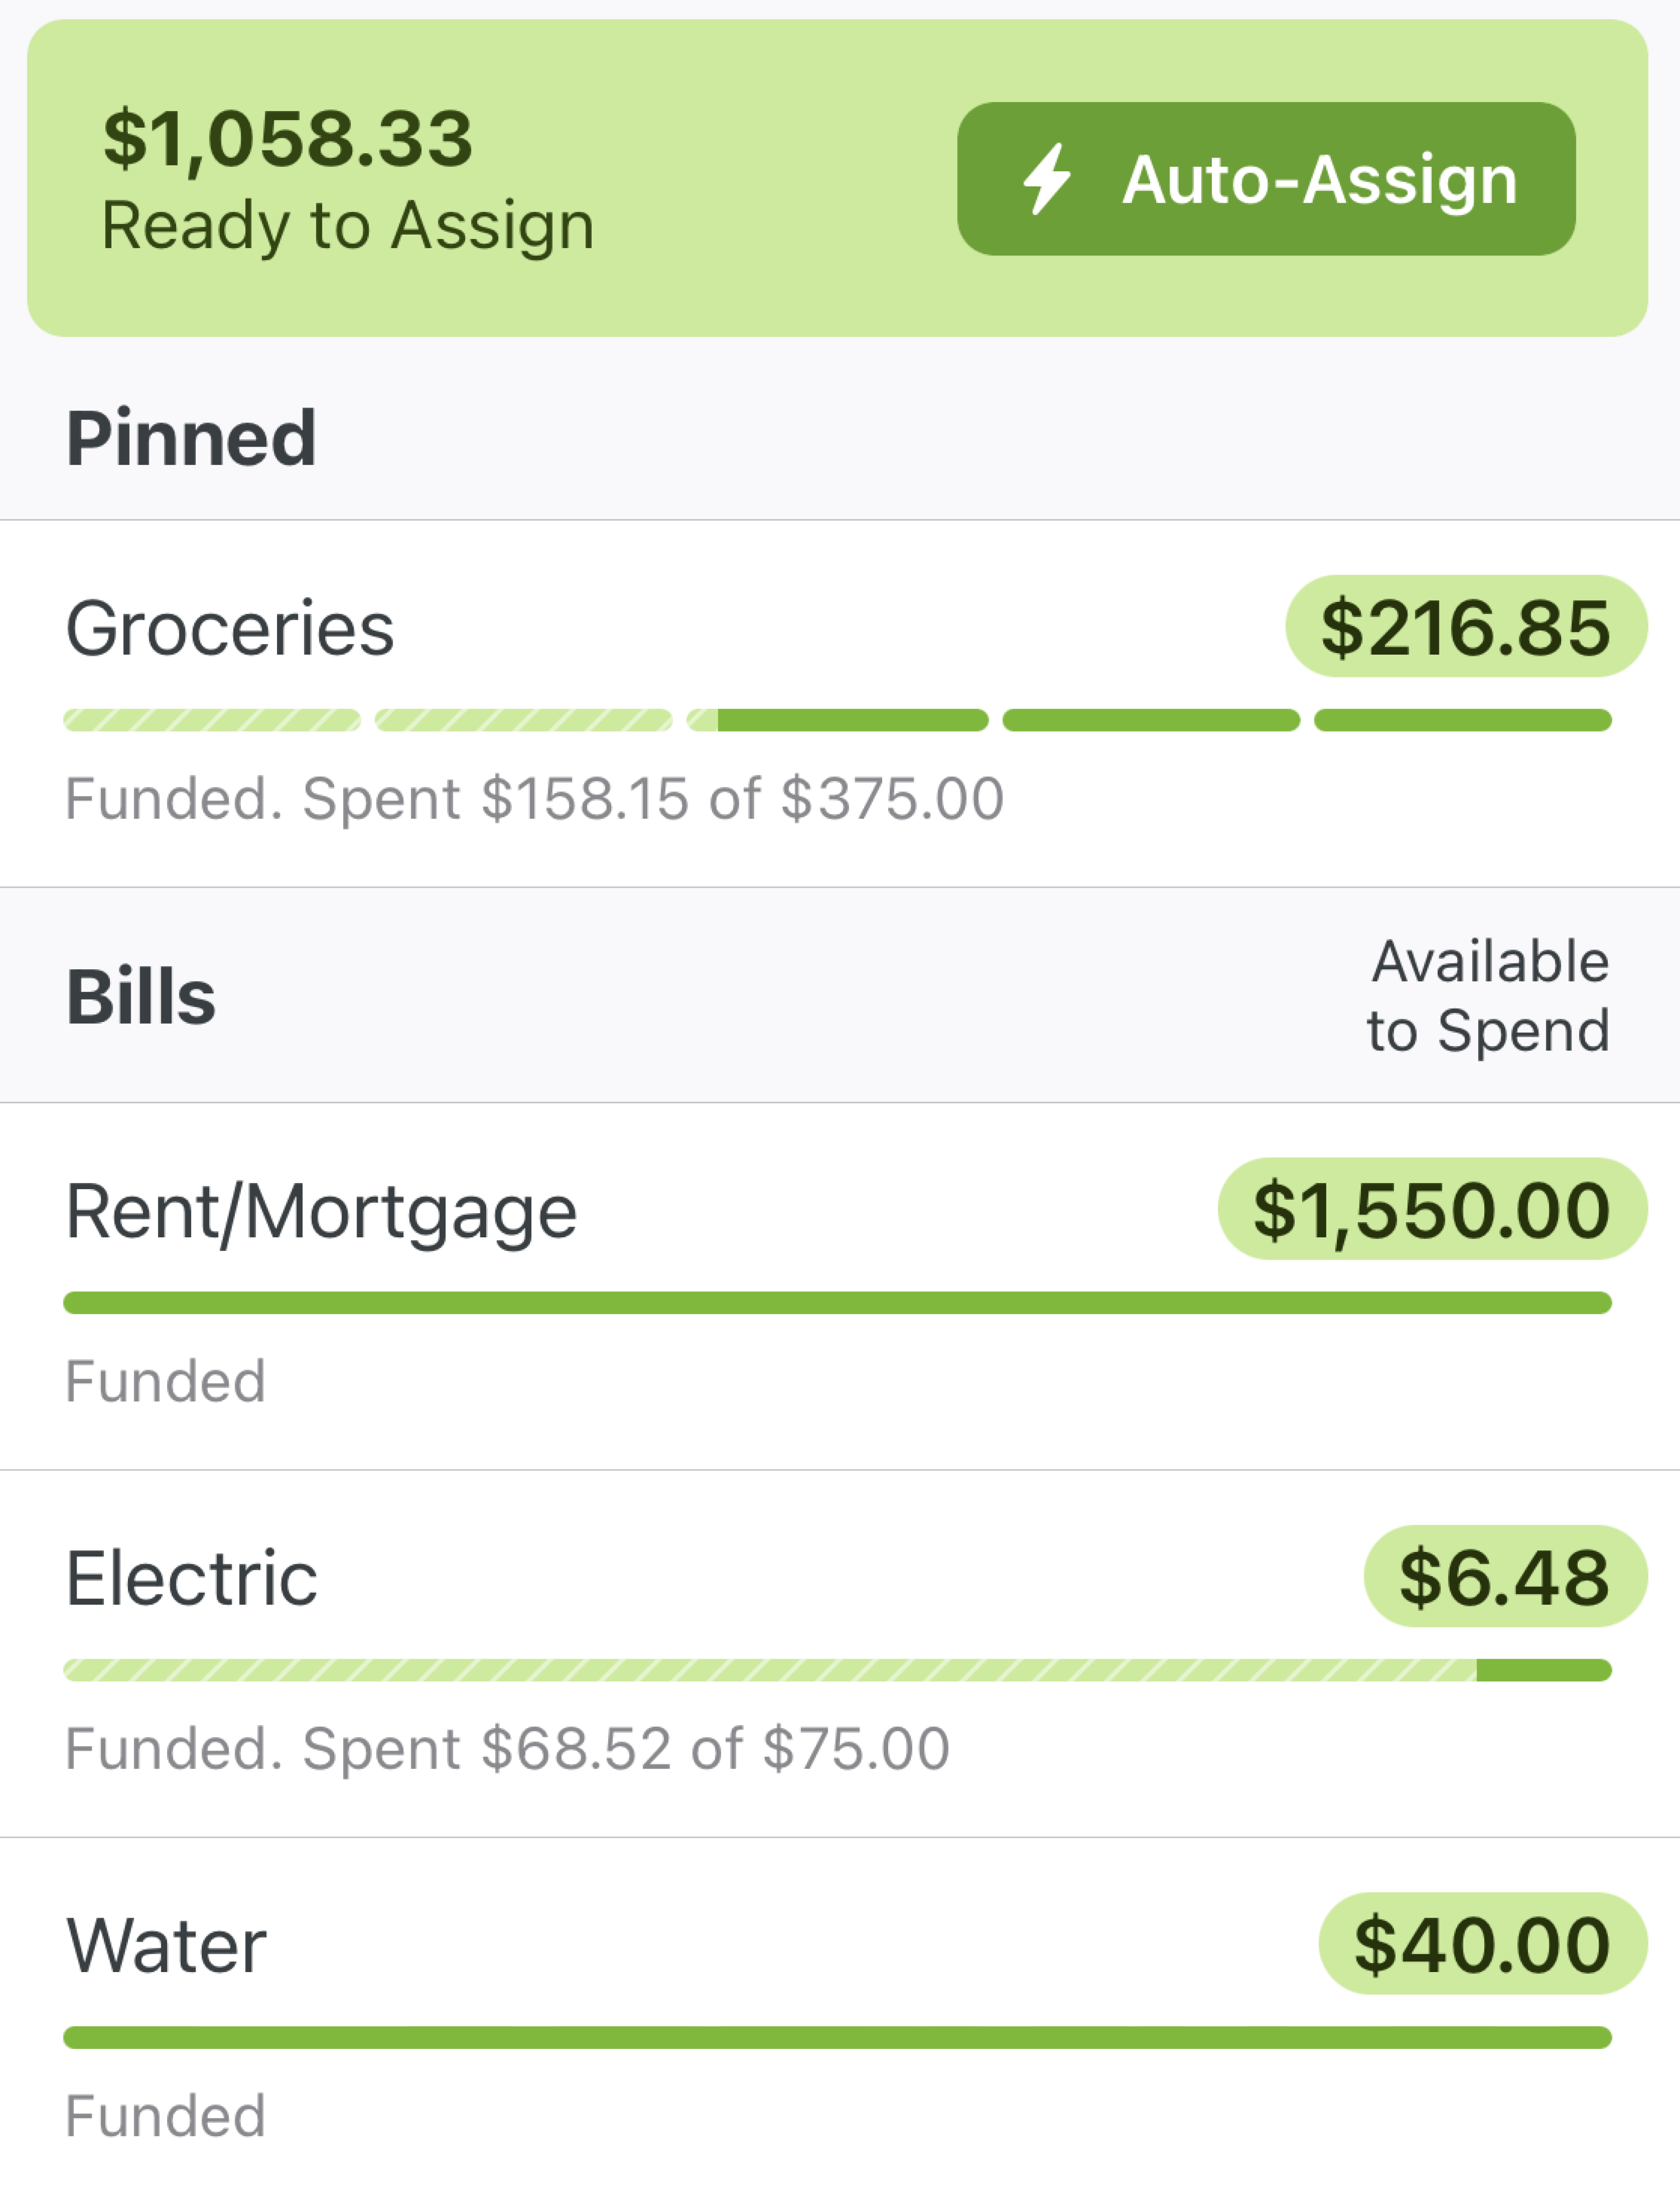Open the Groceries category

tap(230, 628)
